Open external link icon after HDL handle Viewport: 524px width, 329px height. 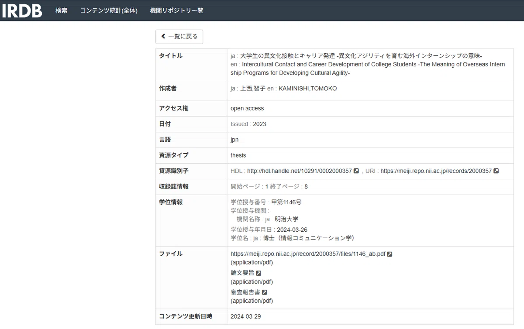point(356,171)
